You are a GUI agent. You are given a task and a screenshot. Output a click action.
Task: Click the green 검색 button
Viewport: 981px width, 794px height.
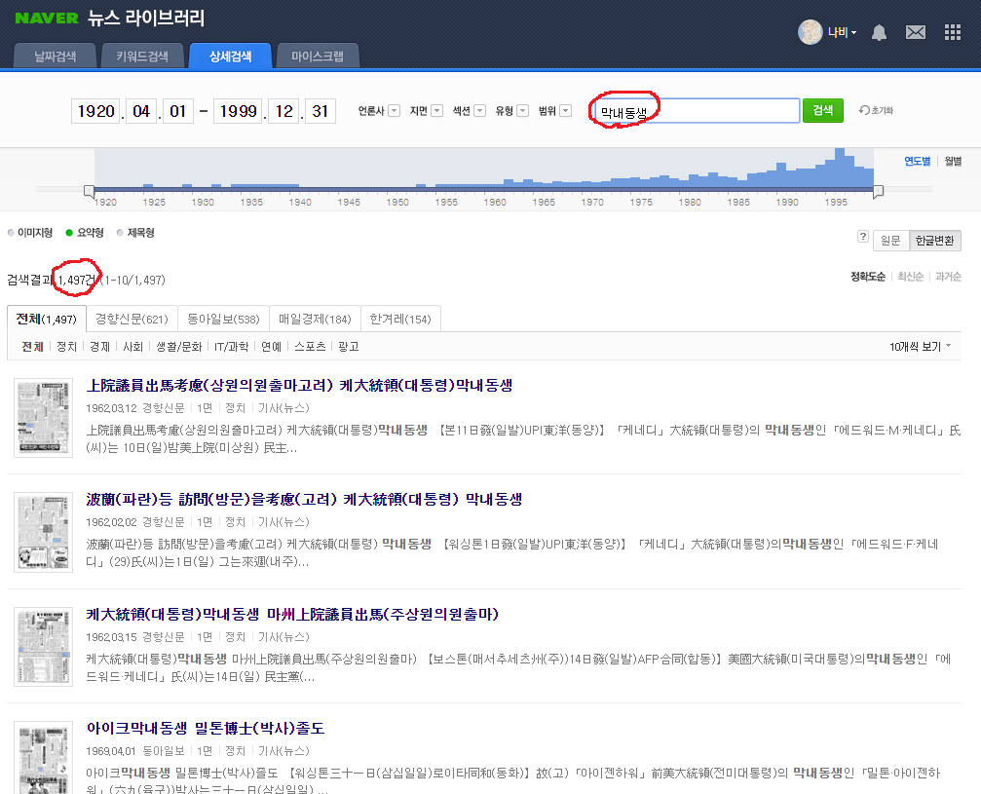pyautogui.click(x=823, y=111)
